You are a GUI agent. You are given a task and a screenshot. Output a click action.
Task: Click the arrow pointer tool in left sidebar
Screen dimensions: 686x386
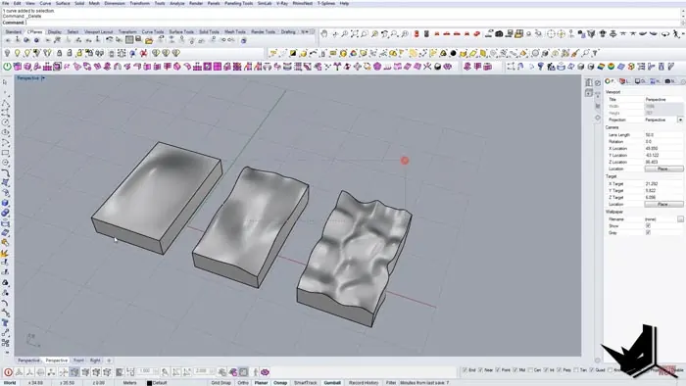pos(5,81)
